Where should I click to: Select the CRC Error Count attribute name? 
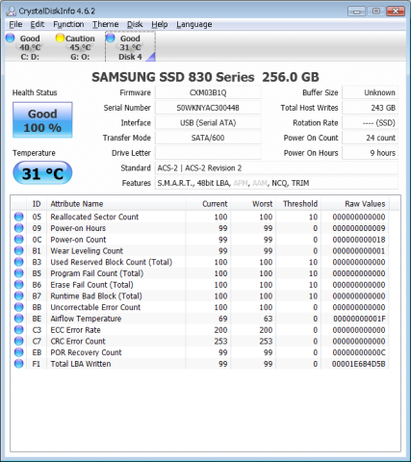(78, 342)
